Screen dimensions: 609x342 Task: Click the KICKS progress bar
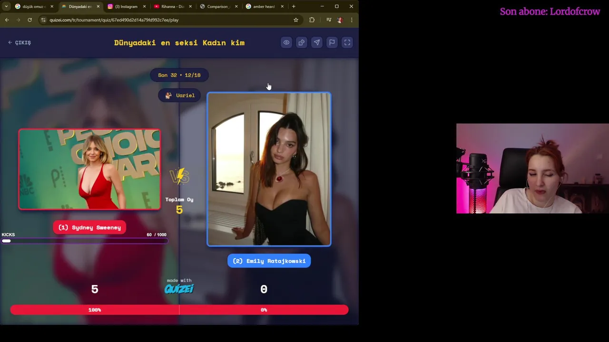[84, 241]
